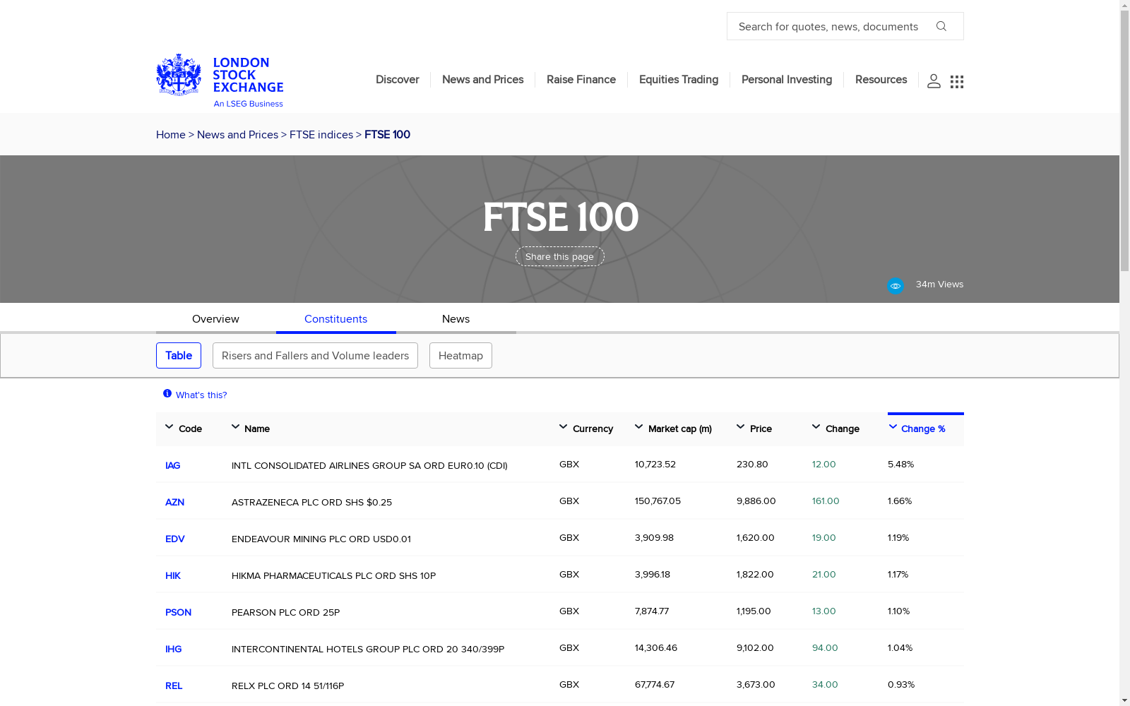Click HIKMA PHARMACEUTICALS PLC ORD SHS 10P
Image resolution: width=1130 pixels, height=706 pixels.
(x=333, y=575)
